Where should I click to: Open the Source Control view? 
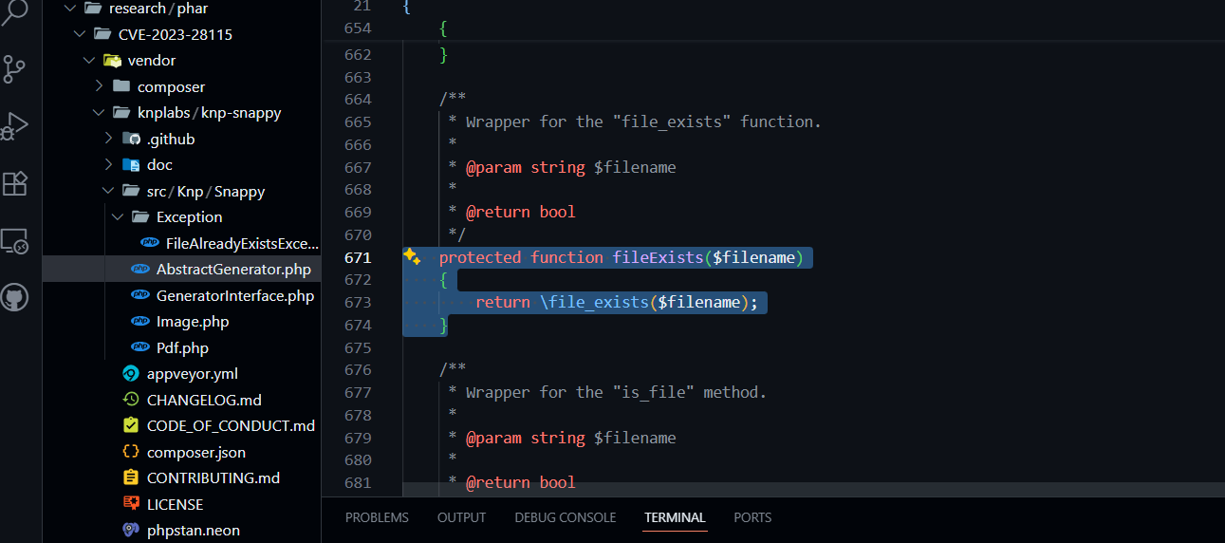click(x=15, y=68)
